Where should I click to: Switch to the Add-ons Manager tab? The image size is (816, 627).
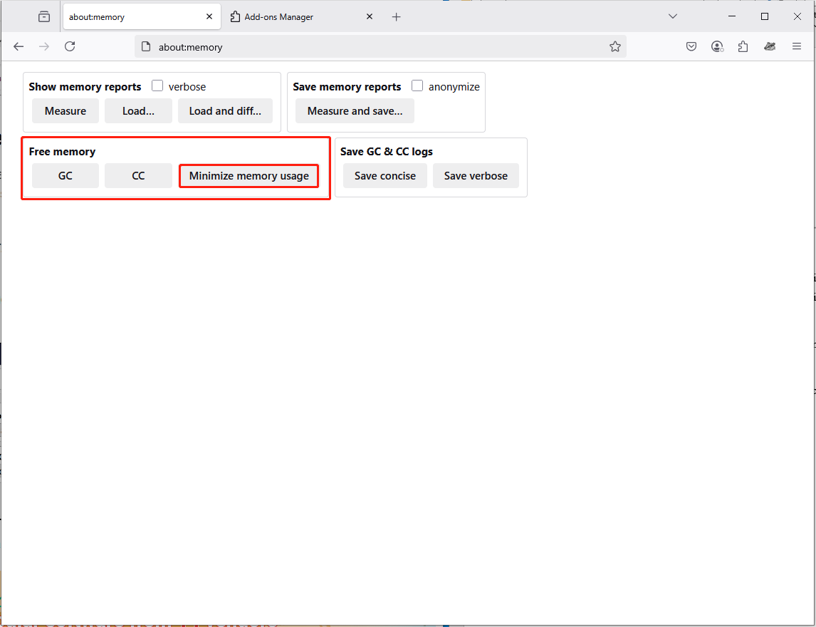pyautogui.click(x=302, y=16)
